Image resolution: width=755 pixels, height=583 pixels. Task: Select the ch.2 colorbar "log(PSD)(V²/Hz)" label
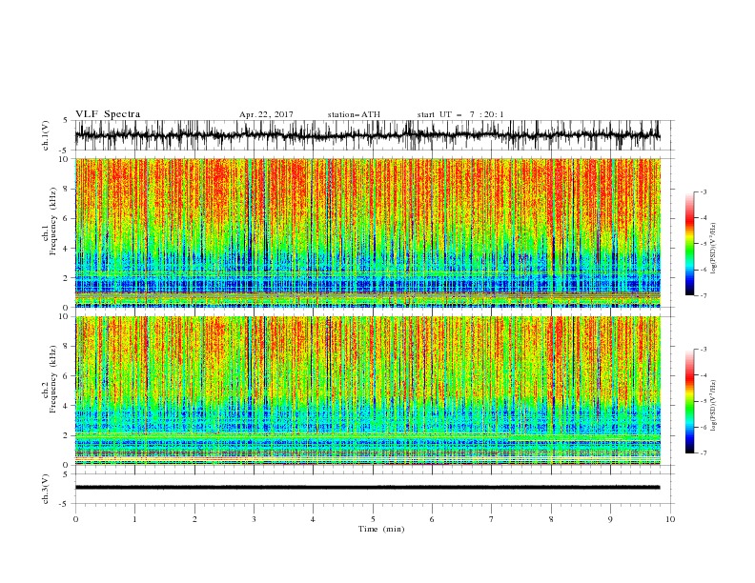point(714,406)
